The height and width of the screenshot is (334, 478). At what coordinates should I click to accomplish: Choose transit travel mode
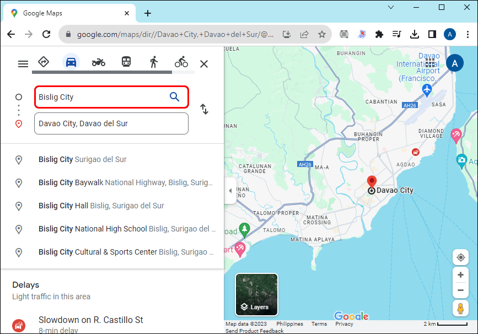pyautogui.click(x=126, y=62)
